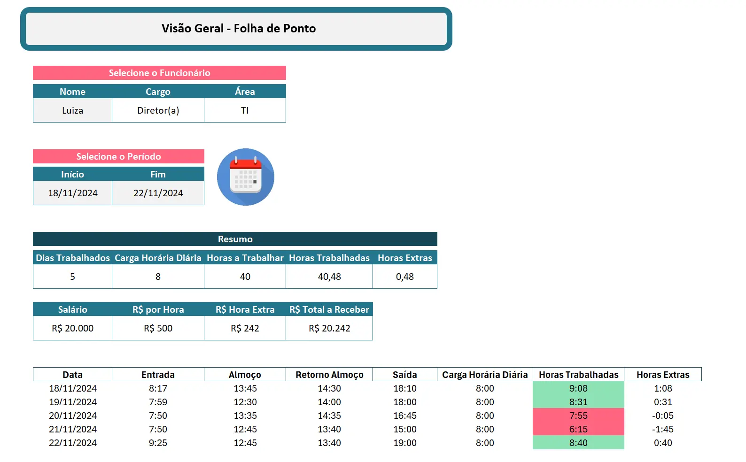Click the start date 18/11/2024 field
This screenshot has width=746, height=462.
click(x=72, y=193)
